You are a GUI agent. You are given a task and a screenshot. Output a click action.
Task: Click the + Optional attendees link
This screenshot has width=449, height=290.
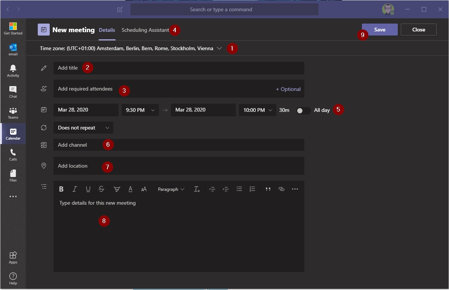[288, 89]
